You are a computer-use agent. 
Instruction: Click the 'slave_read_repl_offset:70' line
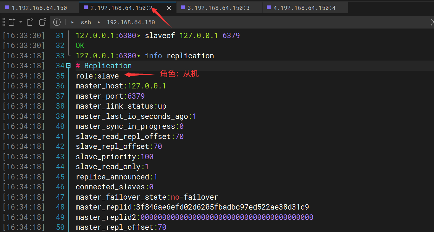(x=129, y=137)
